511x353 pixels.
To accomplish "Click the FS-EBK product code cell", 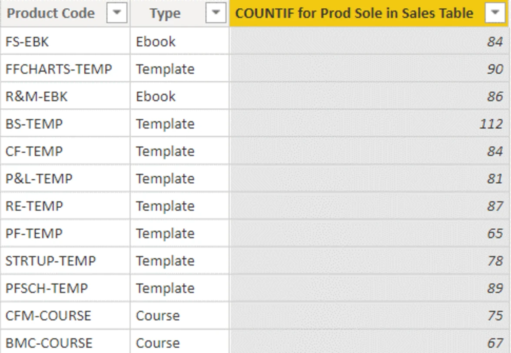I will (x=27, y=42).
